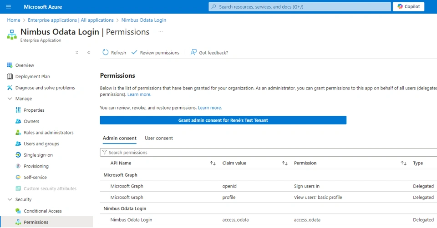Click Custom security attributes icon
The width and height of the screenshot is (437, 228).
(x=18, y=188)
